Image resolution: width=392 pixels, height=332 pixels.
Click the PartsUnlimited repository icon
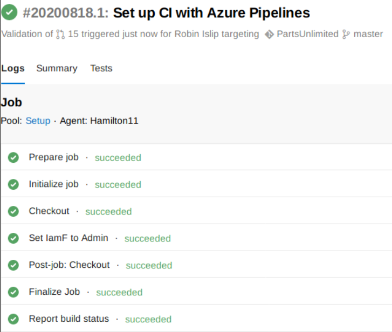pos(269,34)
